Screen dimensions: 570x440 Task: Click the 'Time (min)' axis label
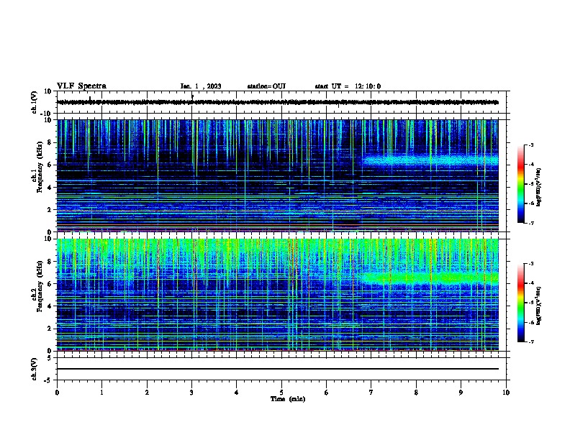point(288,399)
